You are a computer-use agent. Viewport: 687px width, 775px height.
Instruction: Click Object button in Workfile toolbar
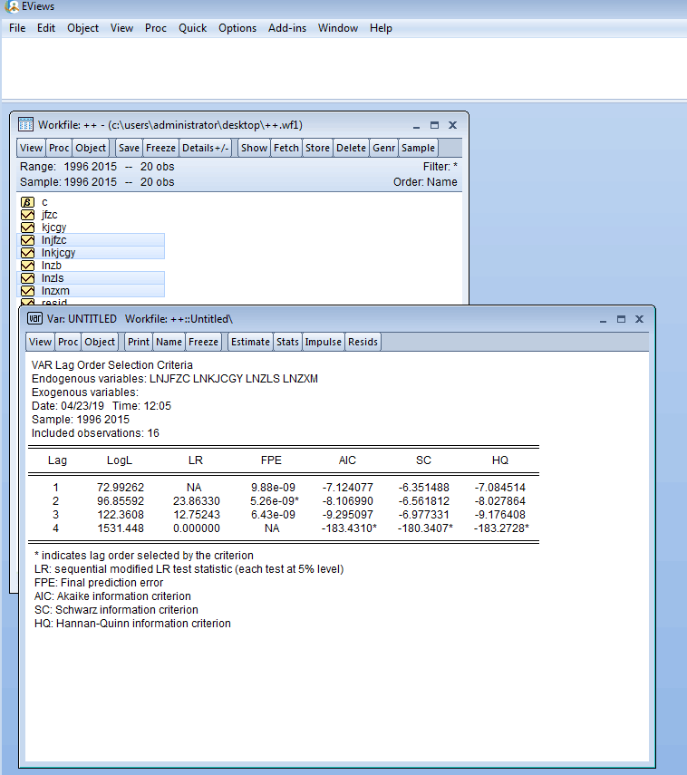point(91,148)
